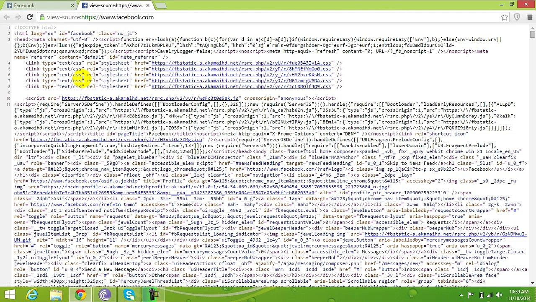
Task: Click the vertical scrollbar up arrow
Action: (532, 28)
